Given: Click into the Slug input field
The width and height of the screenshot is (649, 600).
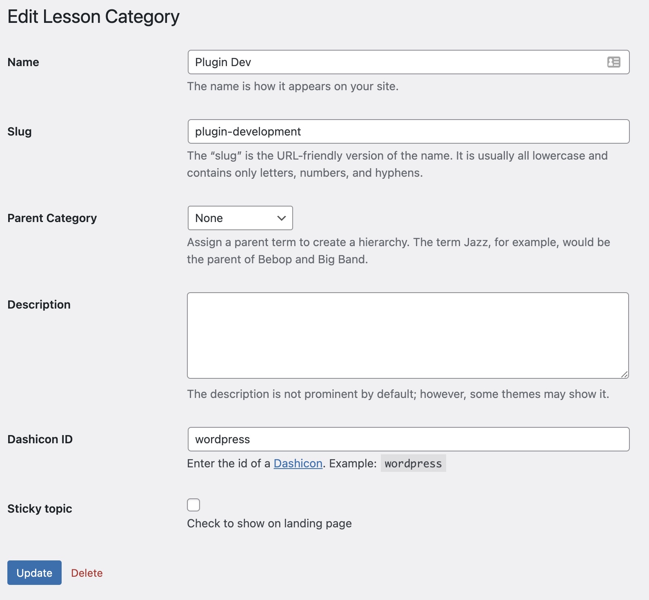Looking at the screenshot, I should click(x=408, y=131).
